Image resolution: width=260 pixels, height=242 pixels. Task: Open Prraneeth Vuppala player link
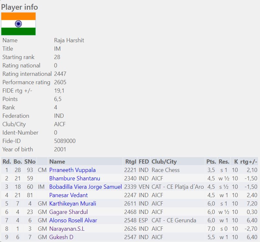[x=72, y=170]
